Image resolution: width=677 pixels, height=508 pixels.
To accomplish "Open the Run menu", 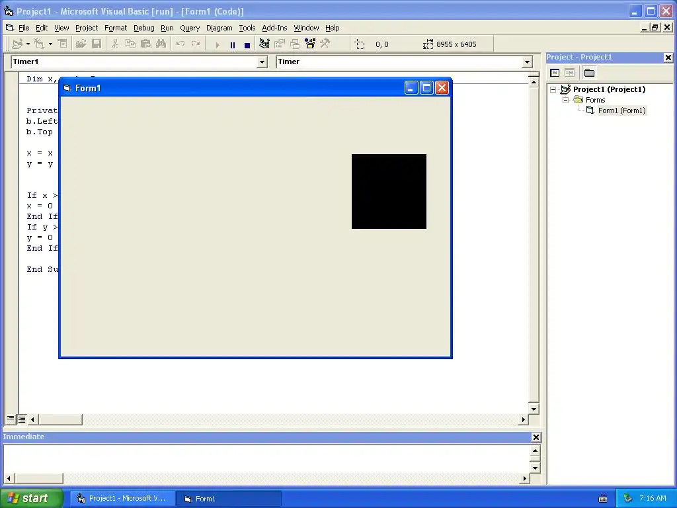I will pyautogui.click(x=167, y=28).
